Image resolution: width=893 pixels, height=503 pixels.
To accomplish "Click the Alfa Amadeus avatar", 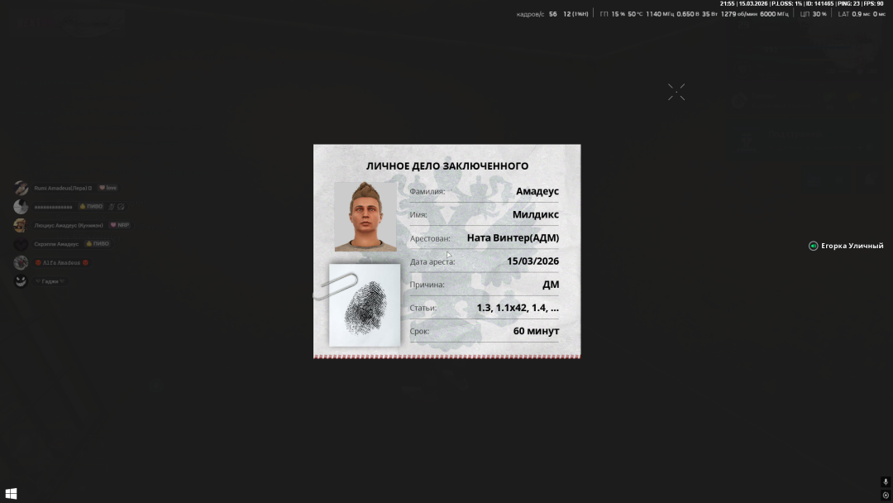I will point(21,262).
